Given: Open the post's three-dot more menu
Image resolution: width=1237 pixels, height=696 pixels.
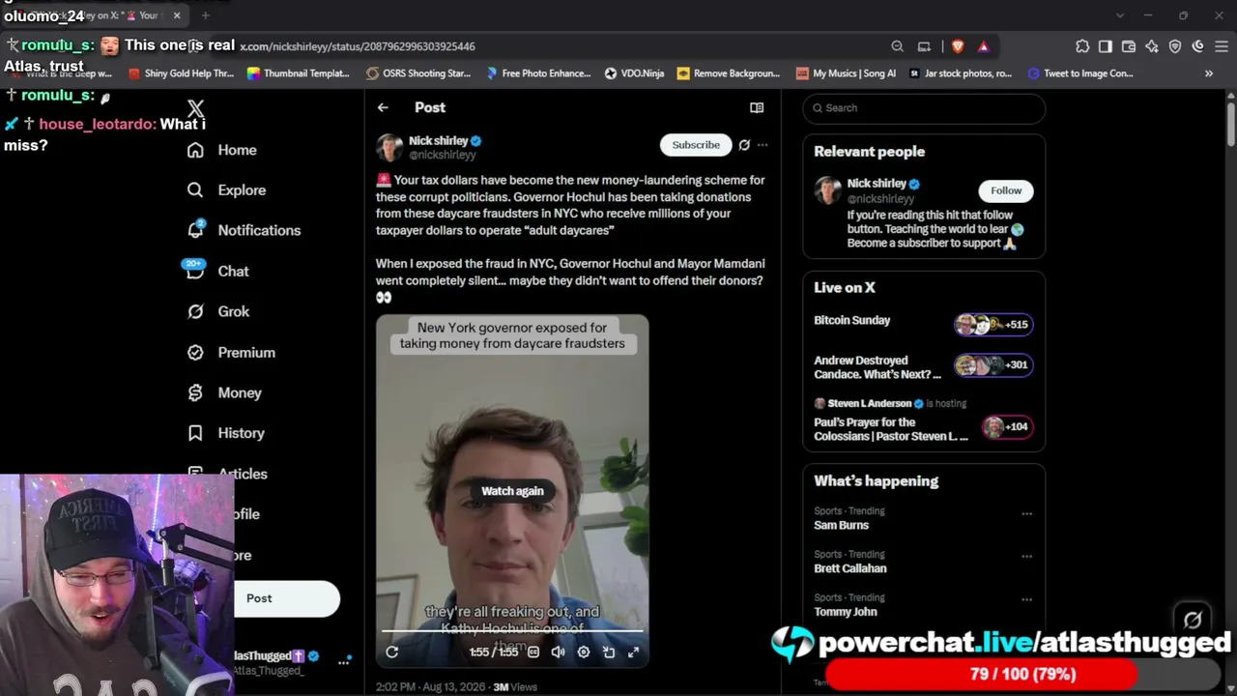Looking at the screenshot, I should tap(762, 145).
